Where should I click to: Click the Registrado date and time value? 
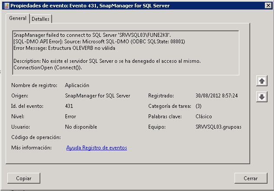216,96
